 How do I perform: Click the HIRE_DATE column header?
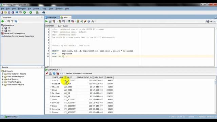[99, 77]
